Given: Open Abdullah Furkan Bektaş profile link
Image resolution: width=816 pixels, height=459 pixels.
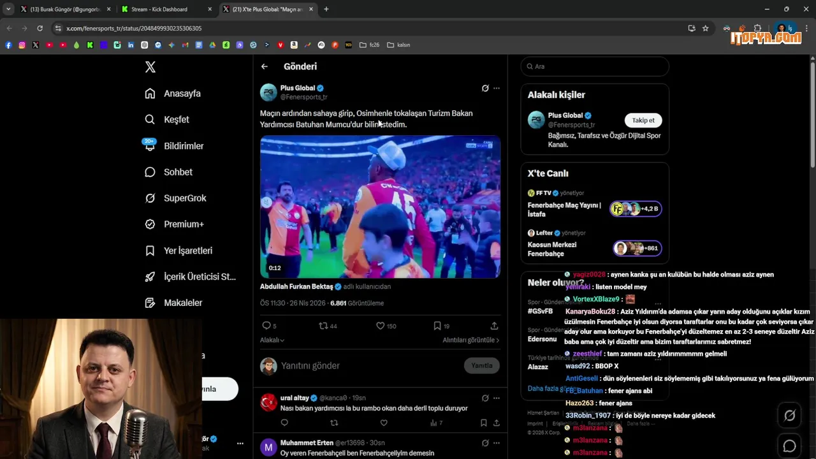Looking at the screenshot, I should (x=296, y=287).
